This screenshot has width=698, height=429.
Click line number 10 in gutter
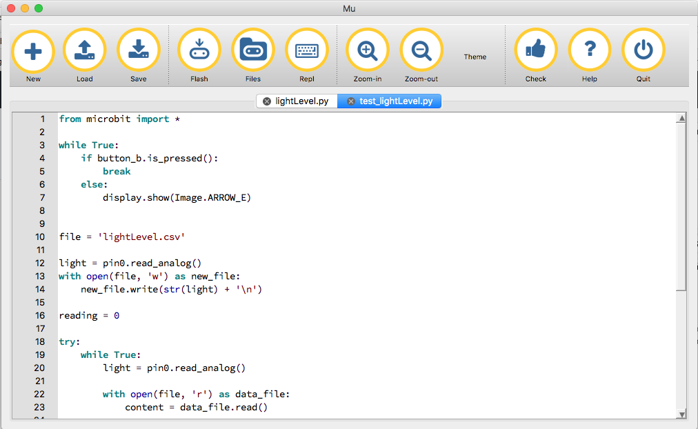click(x=40, y=237)
